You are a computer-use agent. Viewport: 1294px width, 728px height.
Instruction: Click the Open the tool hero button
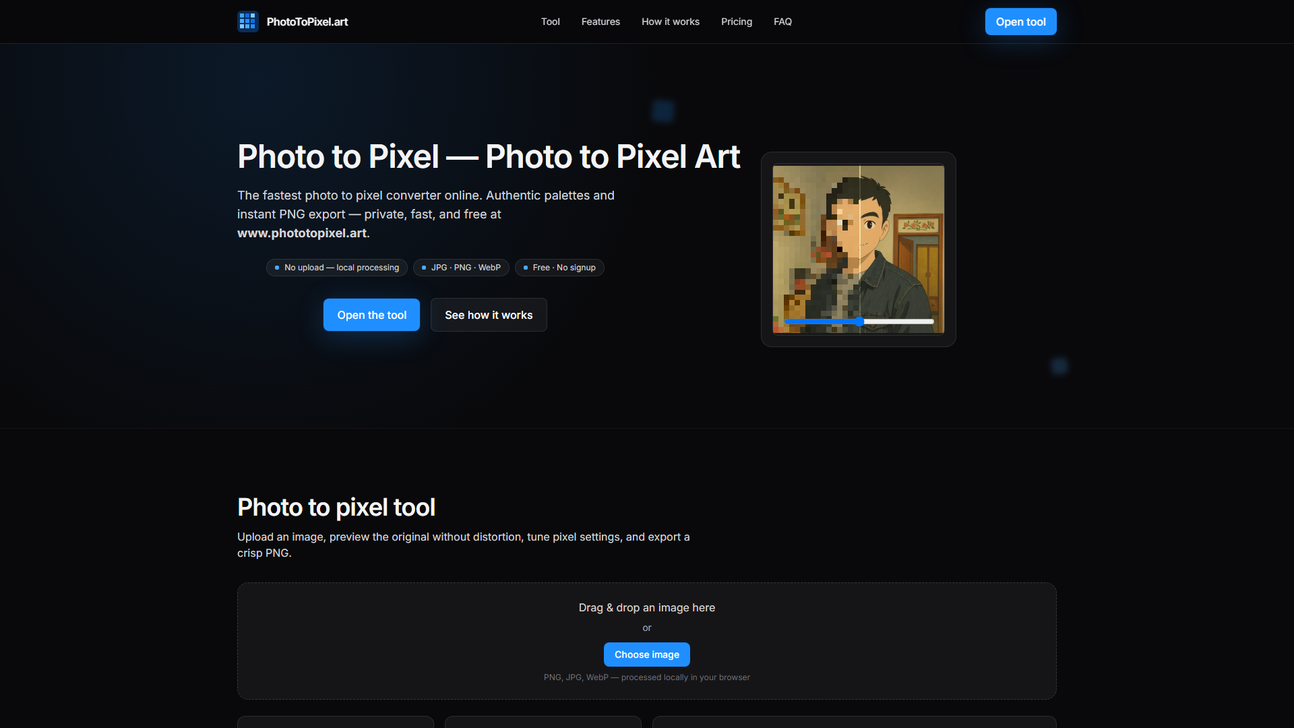[x=371, y=315]
